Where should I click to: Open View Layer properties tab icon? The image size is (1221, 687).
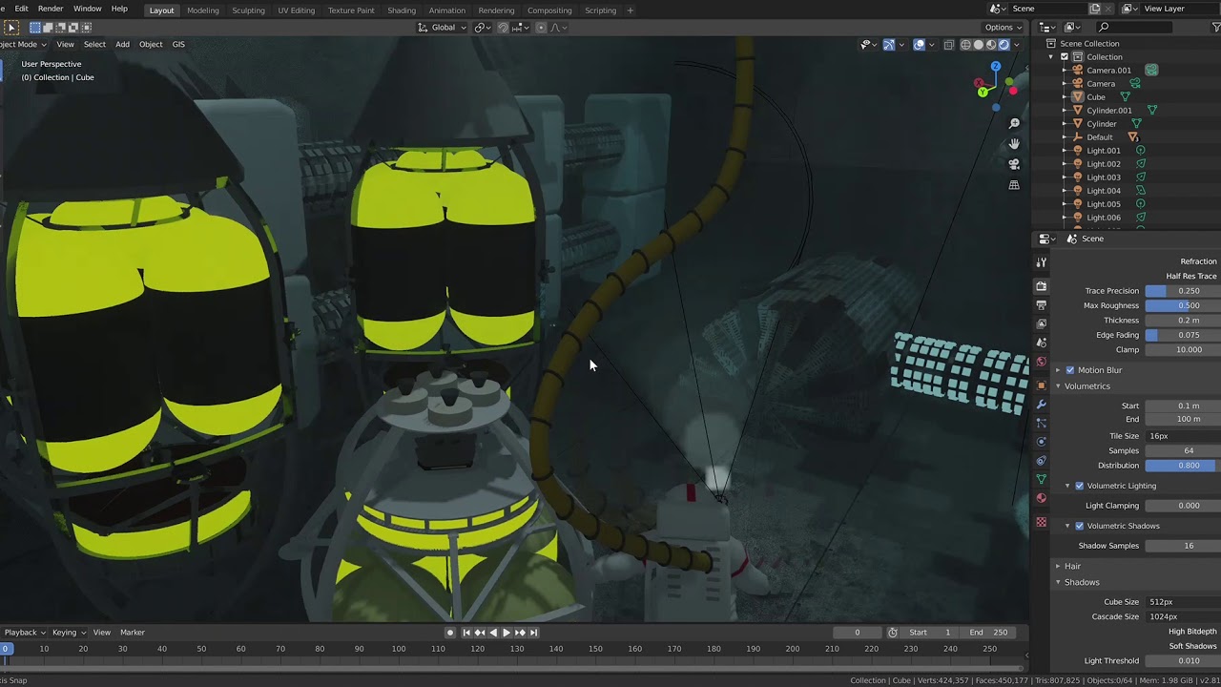point(1041,323)
